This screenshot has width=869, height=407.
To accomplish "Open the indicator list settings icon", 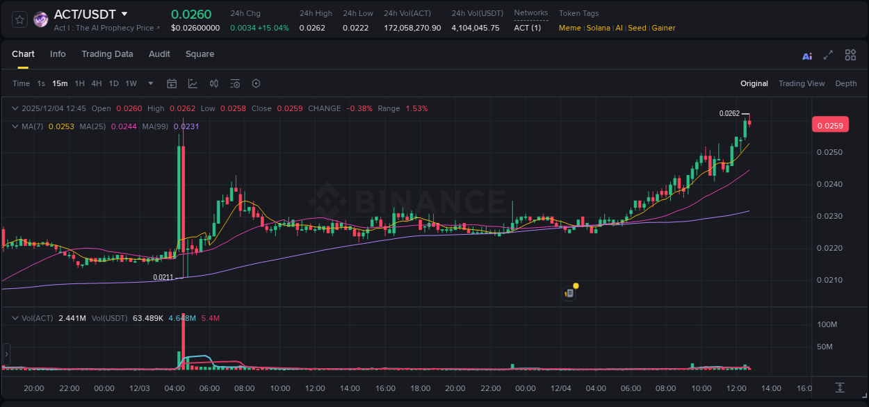I will [x=234, y=83].
